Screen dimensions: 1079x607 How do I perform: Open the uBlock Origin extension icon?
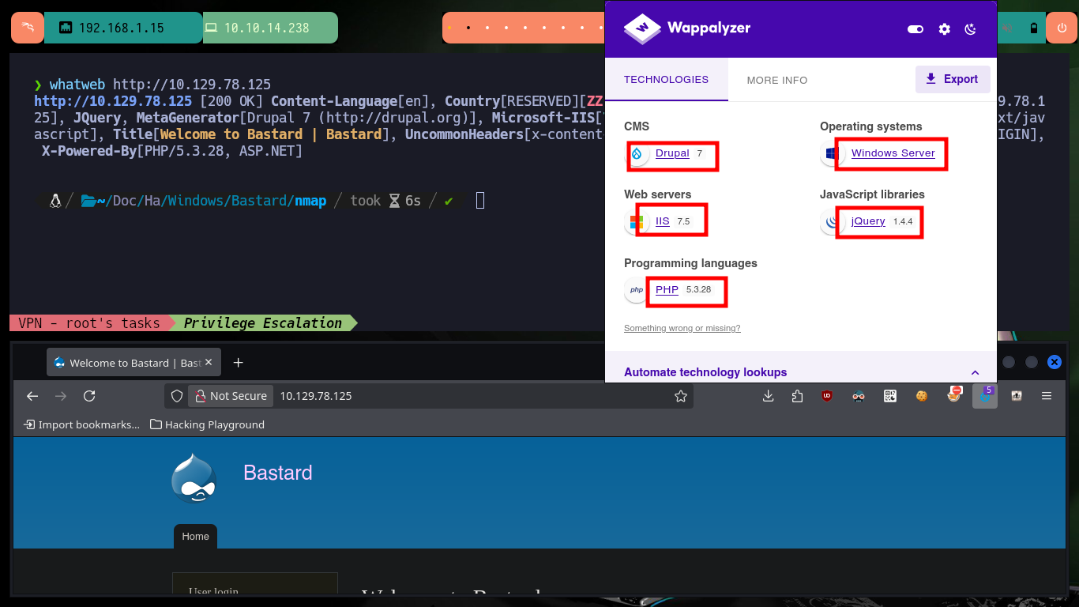click(827, 396)
